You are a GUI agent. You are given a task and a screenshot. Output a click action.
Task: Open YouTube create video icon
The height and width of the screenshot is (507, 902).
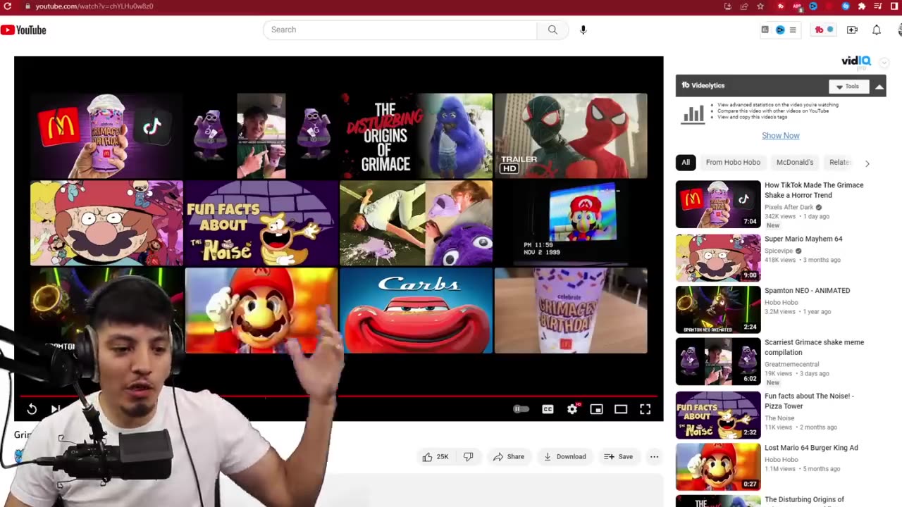[x=852, y=30]
